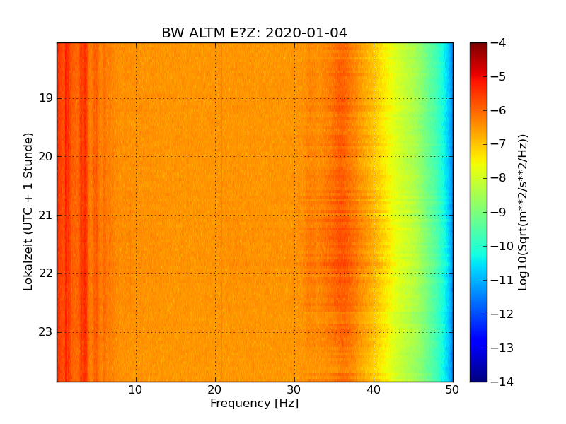Click the colorbar tick label −5
This screenshot has width=566, height=424.
[499, 76]
